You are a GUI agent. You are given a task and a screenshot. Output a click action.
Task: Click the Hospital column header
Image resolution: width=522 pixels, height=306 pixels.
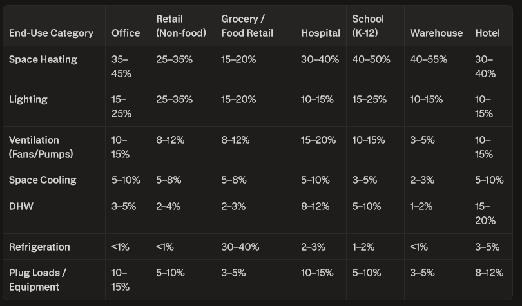(320, 33)
